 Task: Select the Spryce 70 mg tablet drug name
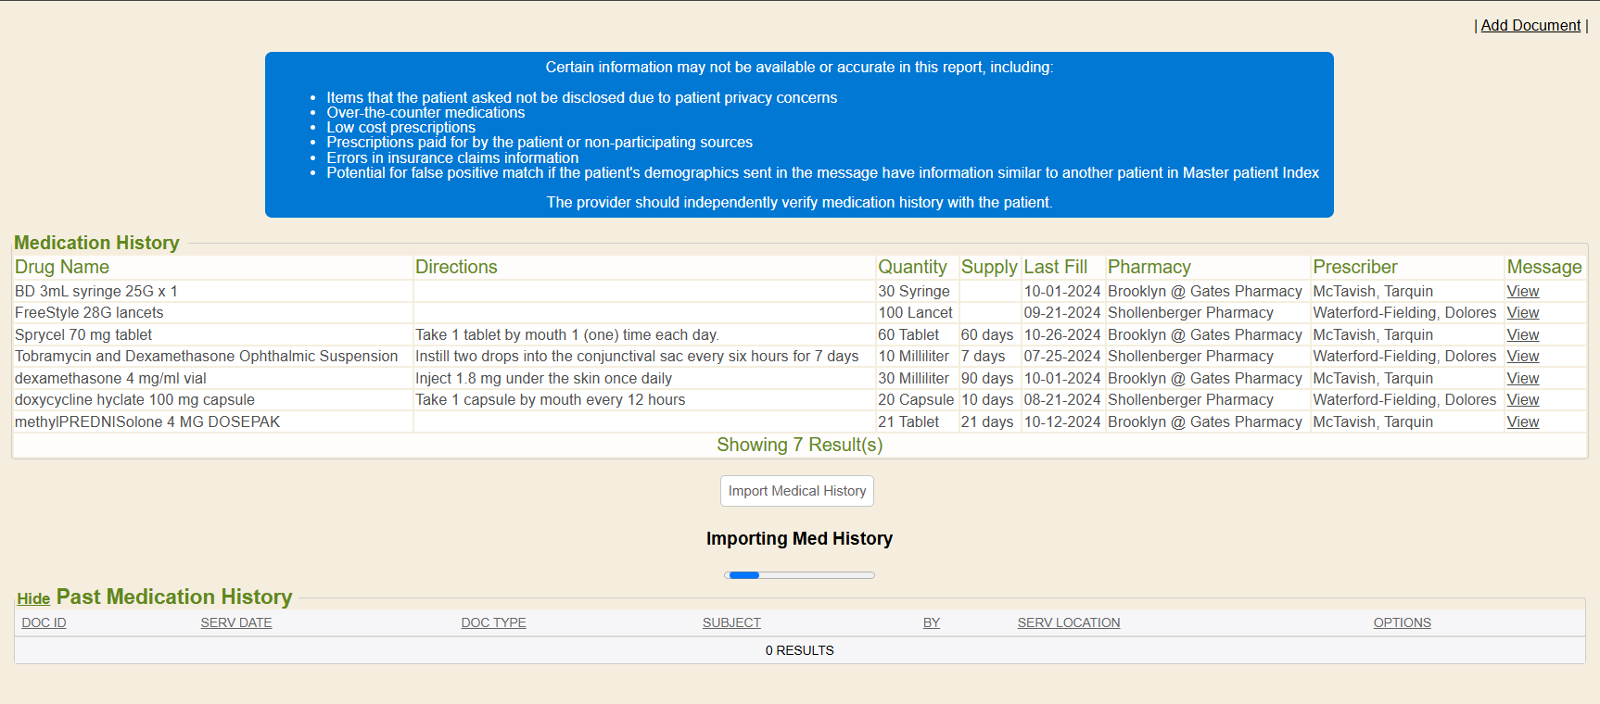83,335
